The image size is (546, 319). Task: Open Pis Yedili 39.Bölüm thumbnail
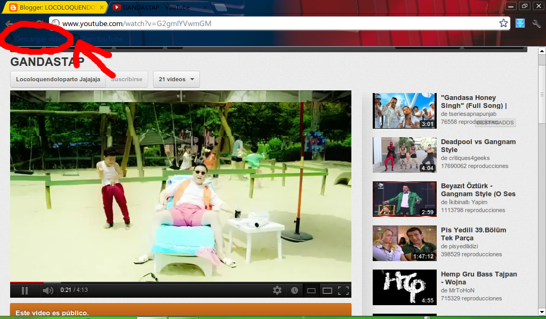(x=404, y=243)
